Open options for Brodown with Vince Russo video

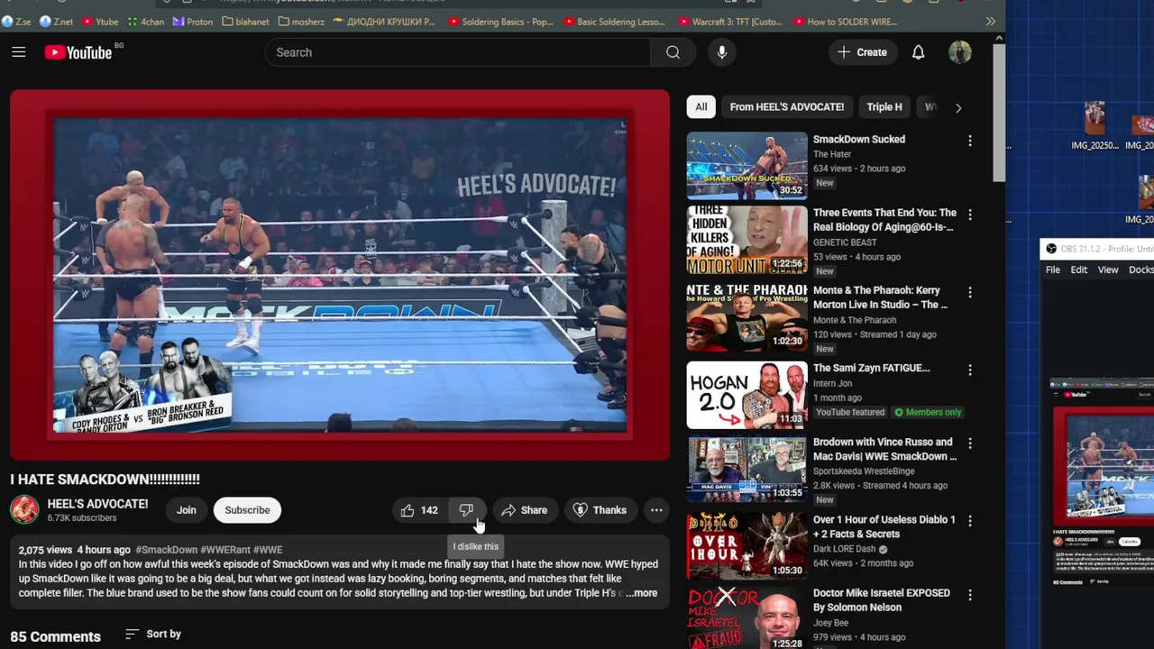[970, 443]
